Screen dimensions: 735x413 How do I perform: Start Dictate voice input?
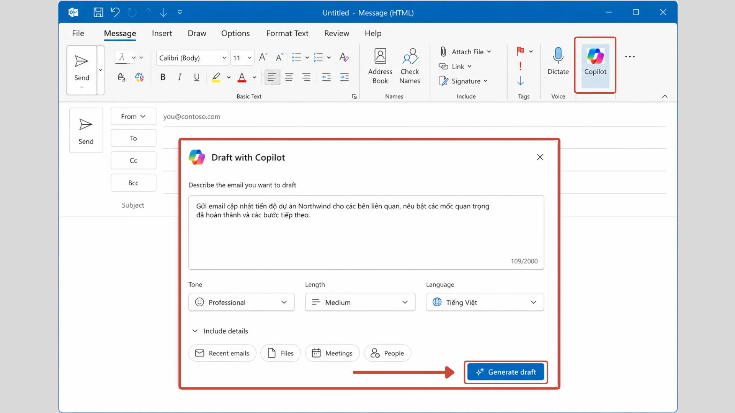point(558,61)
